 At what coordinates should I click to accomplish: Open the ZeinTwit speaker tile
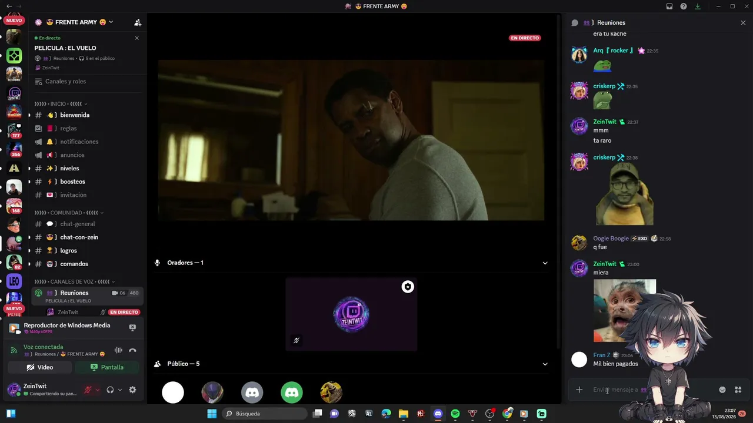tap(351, 314)
